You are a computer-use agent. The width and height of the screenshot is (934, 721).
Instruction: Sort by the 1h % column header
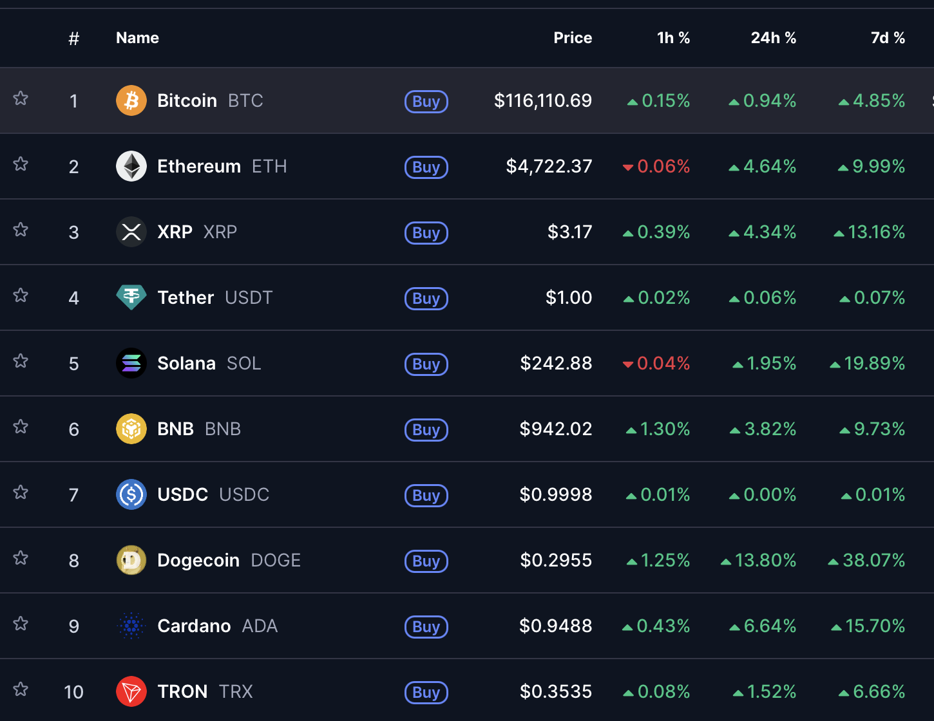pyautogui.click(x=673, y=38)
